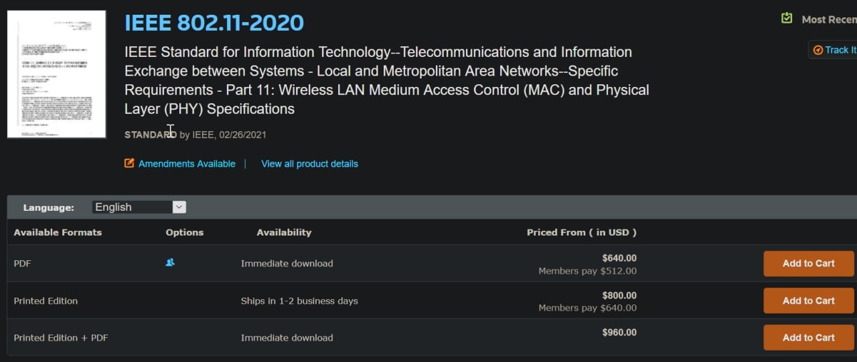The height and width of the screenshot is (362, 857).
Task: Click the $640.00 PDF price
Action: (619, 258)
